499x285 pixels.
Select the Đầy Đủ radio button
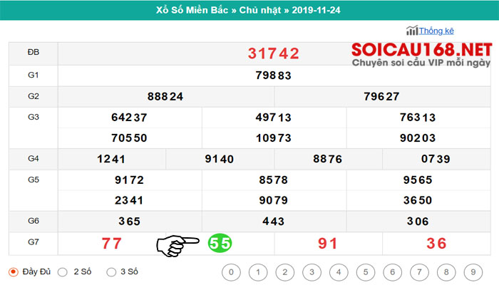click(14, 272)
